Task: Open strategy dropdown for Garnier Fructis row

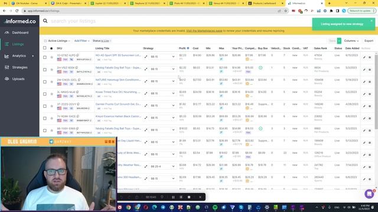Action: (162, 105)
